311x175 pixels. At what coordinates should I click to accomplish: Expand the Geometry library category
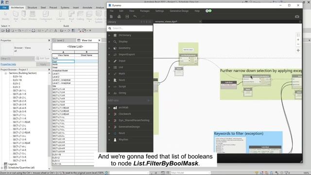pos(109,48)
